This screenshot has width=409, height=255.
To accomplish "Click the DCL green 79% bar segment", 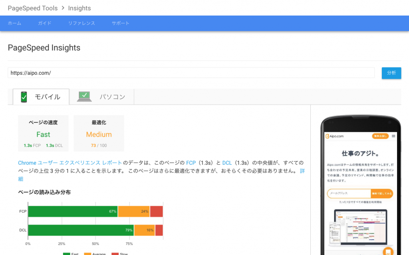I will click(81, 230).
